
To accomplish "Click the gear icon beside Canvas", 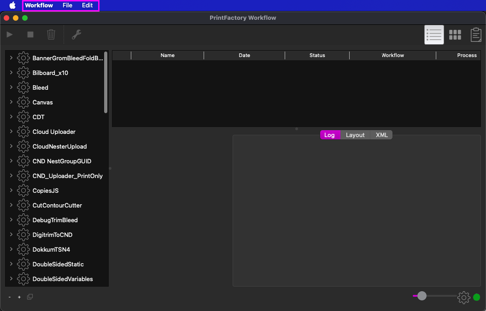I will click(23, 102).
